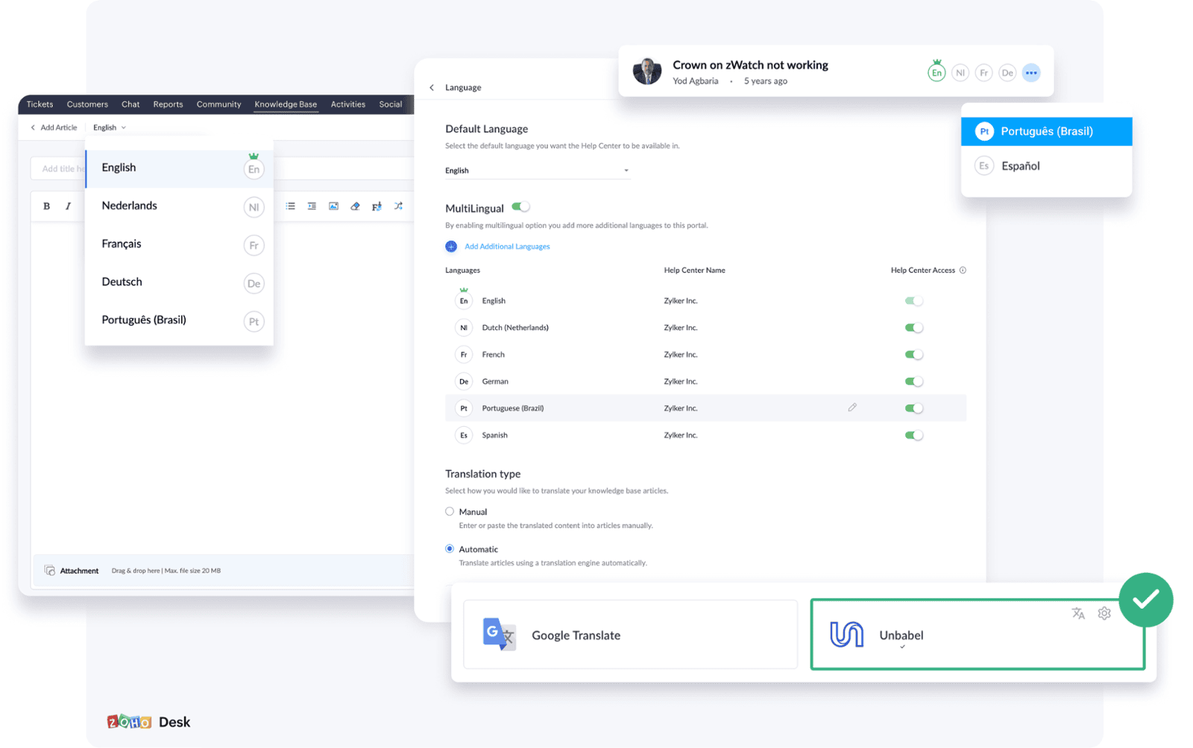
Task: Toggle Help Center Access for Spanish
Action: click(x=913, y=435)
